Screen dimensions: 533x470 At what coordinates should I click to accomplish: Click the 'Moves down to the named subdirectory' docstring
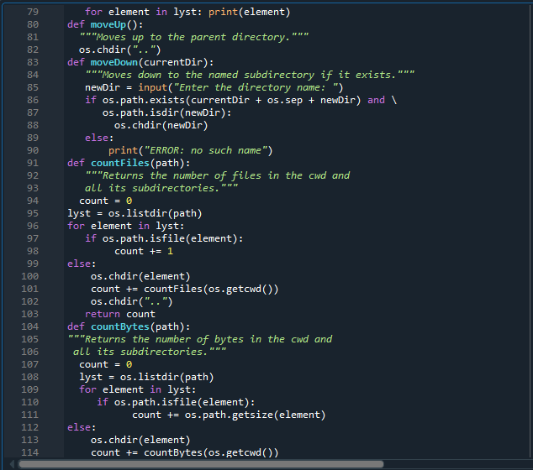click(250, 75)
